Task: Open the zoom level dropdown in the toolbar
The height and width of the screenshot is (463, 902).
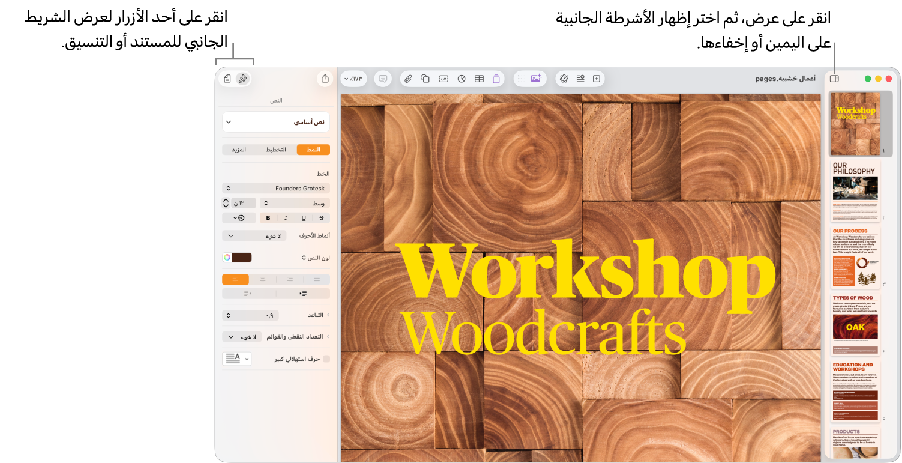Action: 353,79
